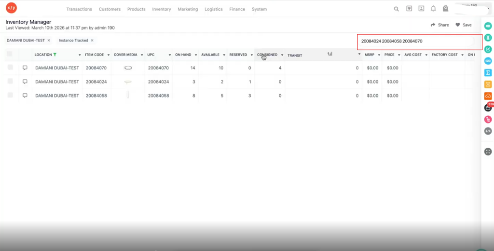Open the Factory Cost column dropdown arrow

(462, 55)
